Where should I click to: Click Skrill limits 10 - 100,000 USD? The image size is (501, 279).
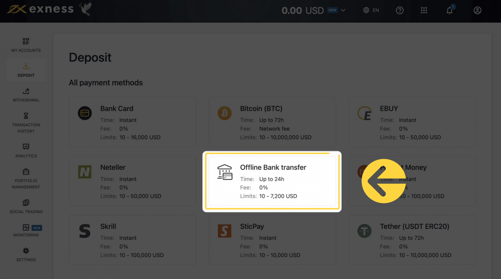(142, 255)
